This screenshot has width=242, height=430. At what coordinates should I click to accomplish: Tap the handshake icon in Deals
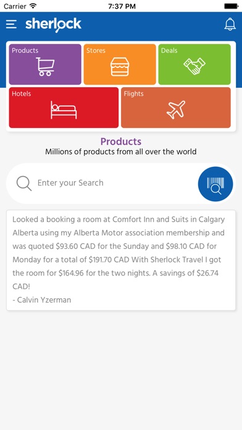pyautogui.click(x=194, y=66)
